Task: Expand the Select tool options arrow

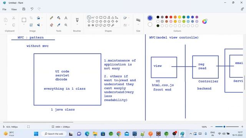Action: [x=24, y=25]
